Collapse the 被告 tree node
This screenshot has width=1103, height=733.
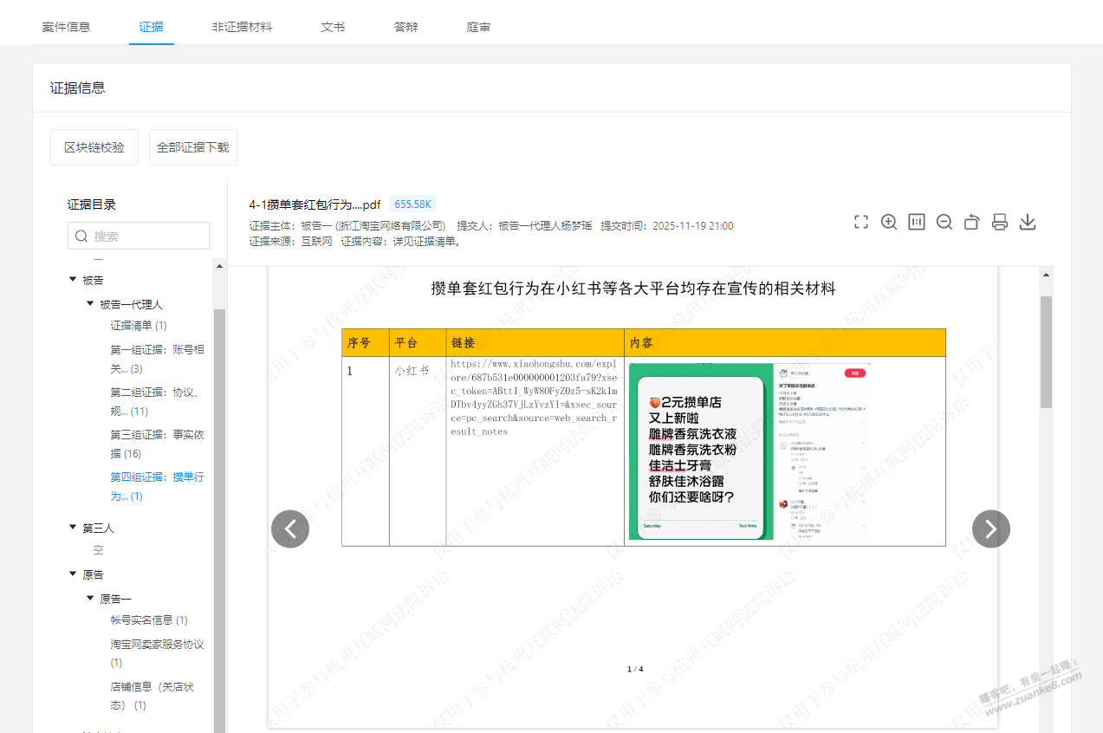tap(73, 280)
